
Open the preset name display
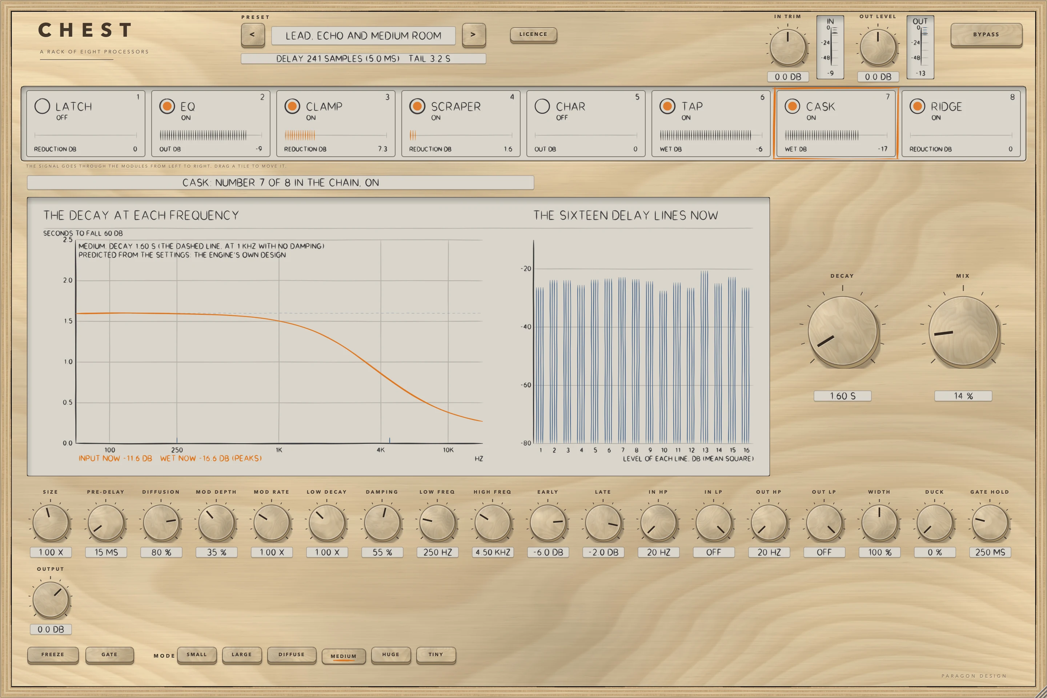(363, 36)
